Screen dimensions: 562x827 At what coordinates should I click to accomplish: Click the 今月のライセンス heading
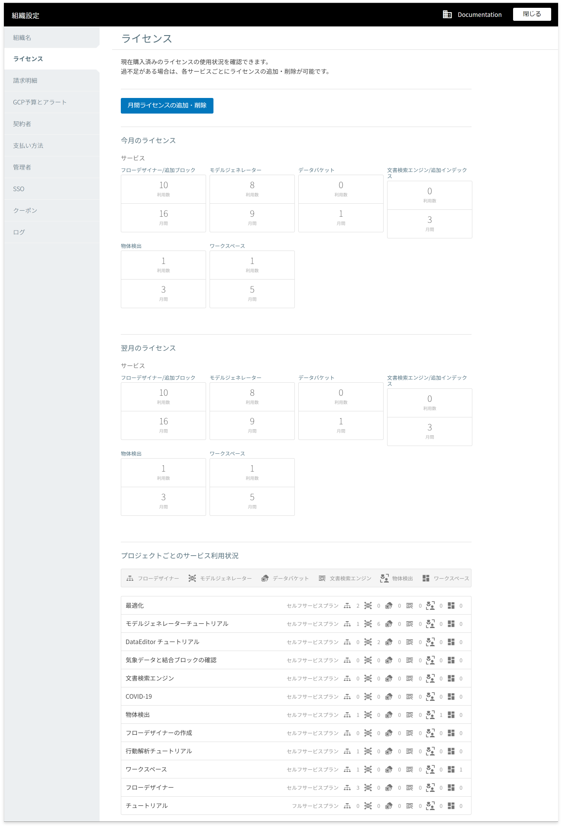(x=148, y=140)
